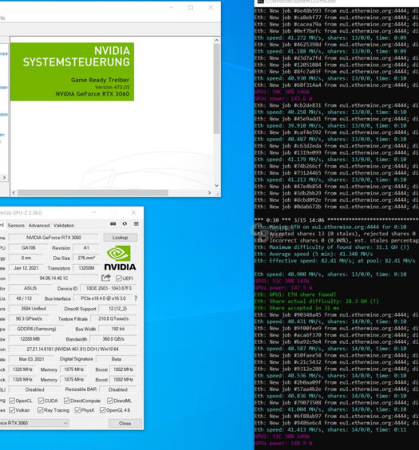Click the BIOS export share icon
Screen dimensions: 419x450
click(106, 278)
